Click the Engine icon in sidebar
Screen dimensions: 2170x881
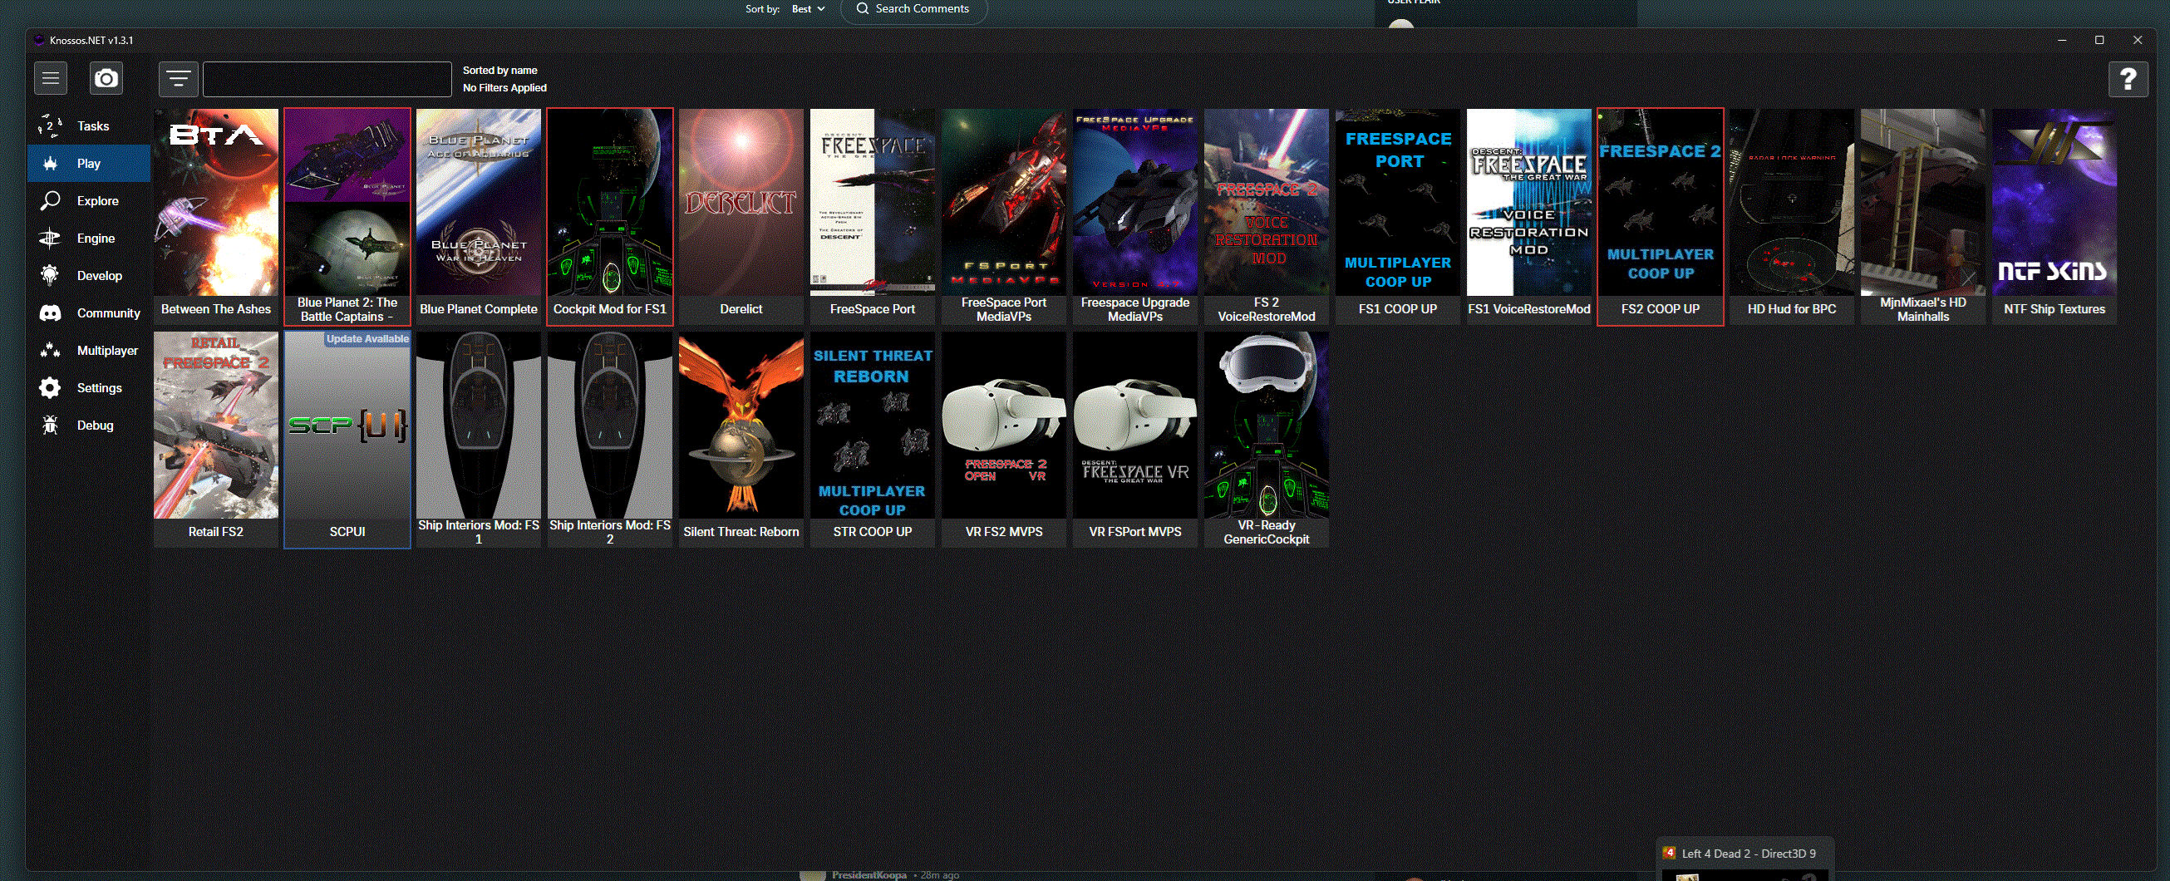50,239
